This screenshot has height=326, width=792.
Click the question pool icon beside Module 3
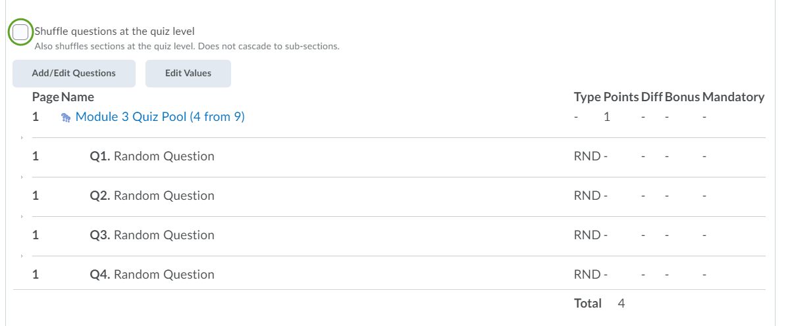(66, 118)
